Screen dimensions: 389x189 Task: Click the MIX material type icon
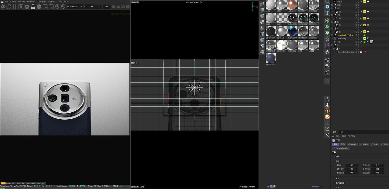pyautogui.click(x=262, y=34)
